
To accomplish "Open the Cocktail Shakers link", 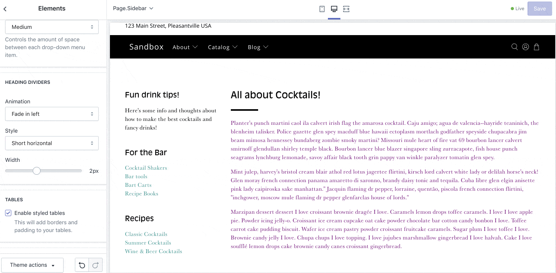I will pos(146,168).
